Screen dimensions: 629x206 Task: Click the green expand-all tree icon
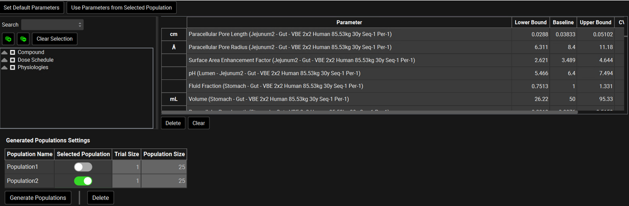pos(9,39)
